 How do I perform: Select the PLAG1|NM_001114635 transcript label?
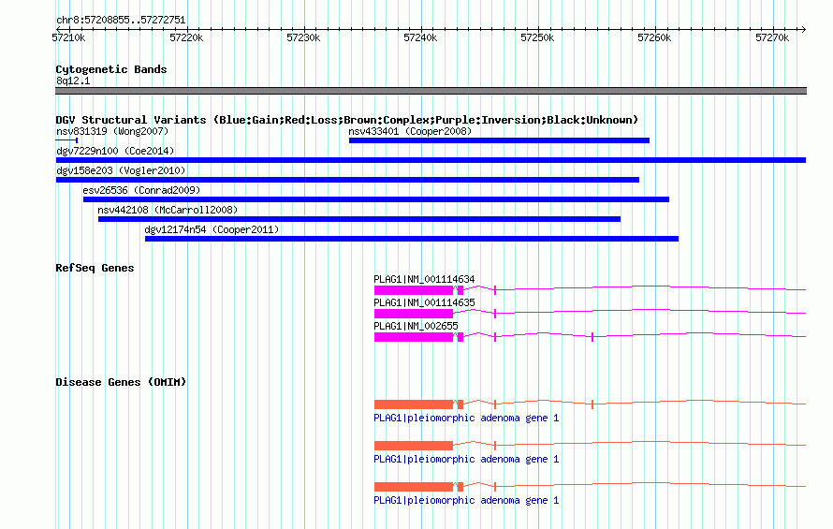[424, 302]
